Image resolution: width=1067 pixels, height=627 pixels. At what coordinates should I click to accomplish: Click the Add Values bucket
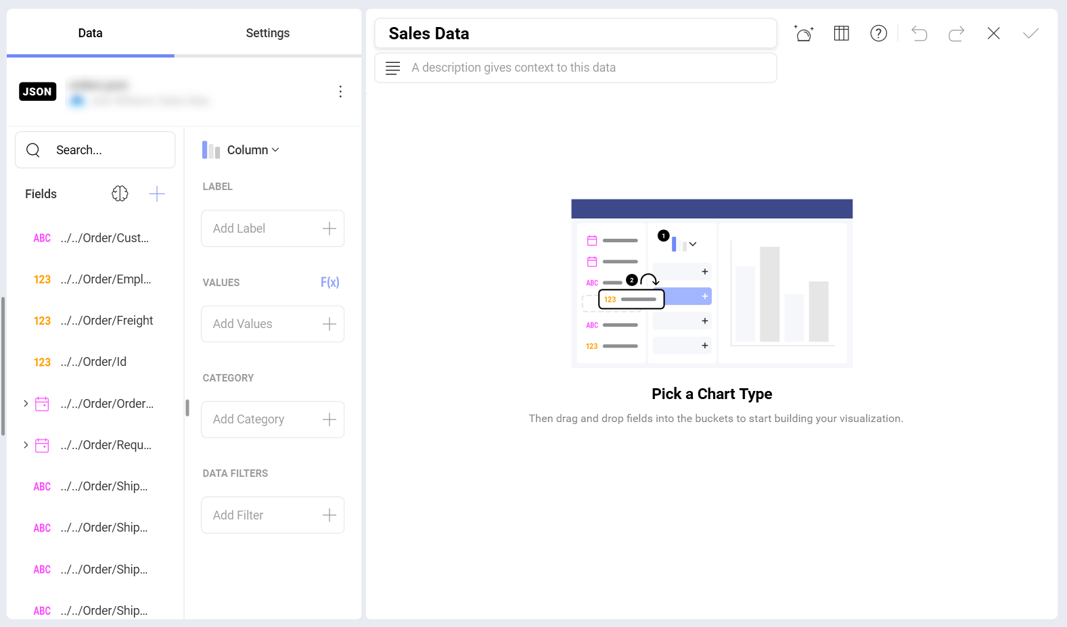tap(273, 324)
